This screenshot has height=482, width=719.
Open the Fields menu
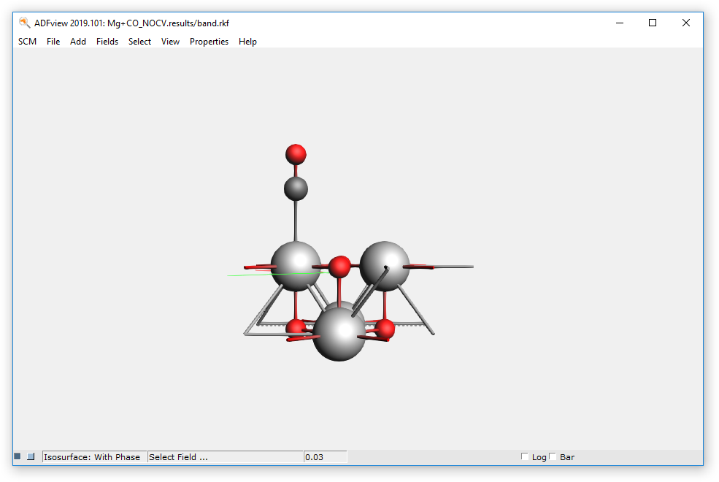click(x=107, y=42)
